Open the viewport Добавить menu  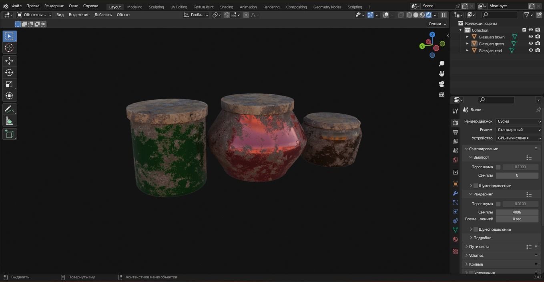coord(103,15)
